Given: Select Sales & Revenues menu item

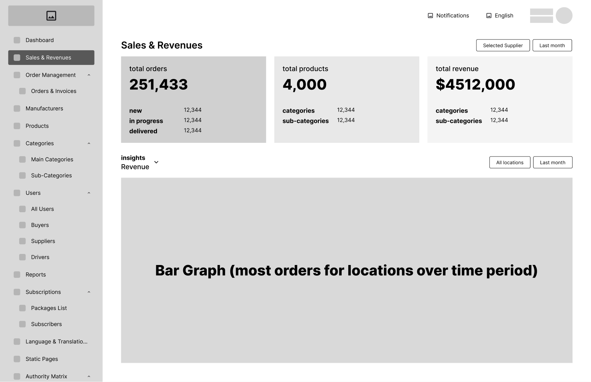Looking at the screenshot, I should click(x=51, y=58).
